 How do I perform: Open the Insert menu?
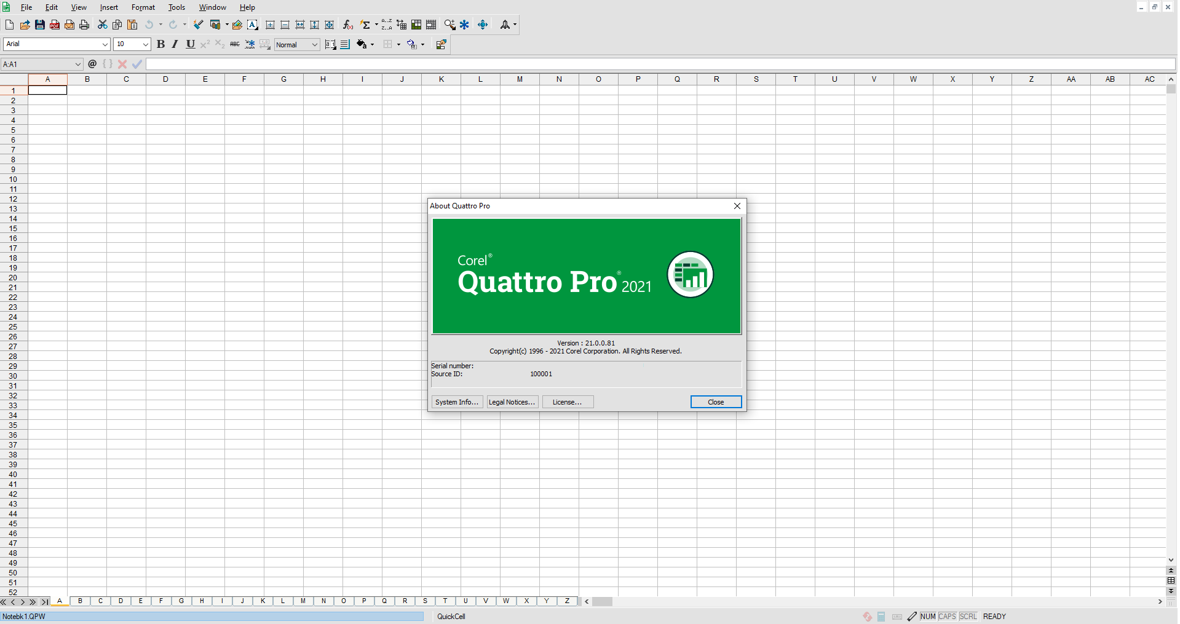click(x=109, y=7)
